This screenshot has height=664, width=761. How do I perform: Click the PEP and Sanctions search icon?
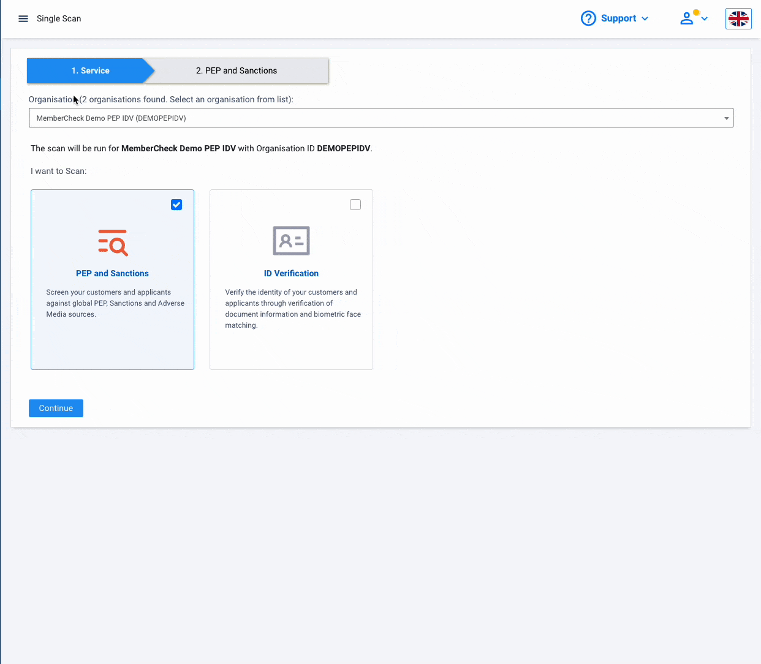(x=113, y=243)
